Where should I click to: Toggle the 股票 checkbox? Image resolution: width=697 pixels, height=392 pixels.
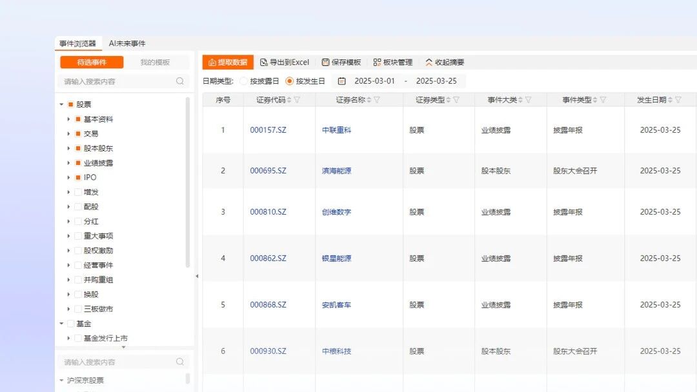pos(70,104)
